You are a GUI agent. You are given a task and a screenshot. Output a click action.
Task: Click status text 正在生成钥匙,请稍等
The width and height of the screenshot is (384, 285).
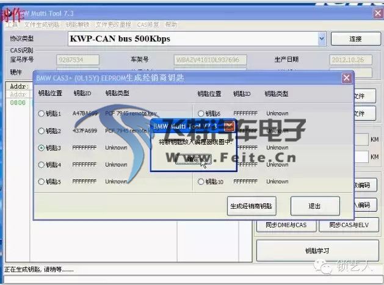tap(38, 270)
